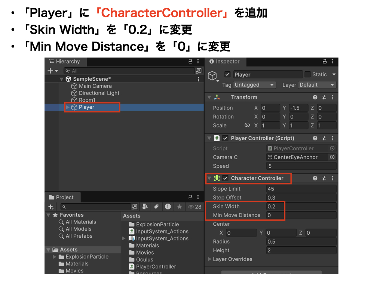Viewport: 383px width, 287px height.
Task: Open the Tag dropdown showing Untagged
Action: (x=254, y=85)
